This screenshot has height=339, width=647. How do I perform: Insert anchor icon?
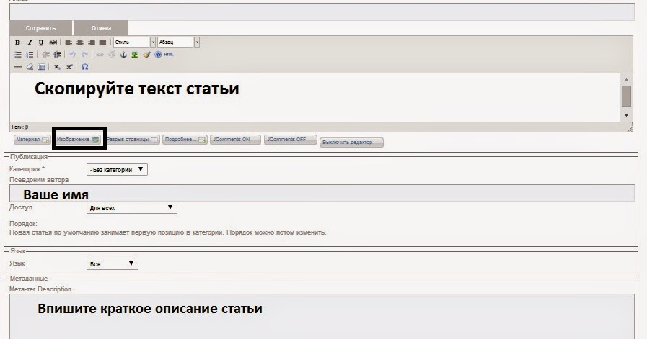click(x=123, y=55)
